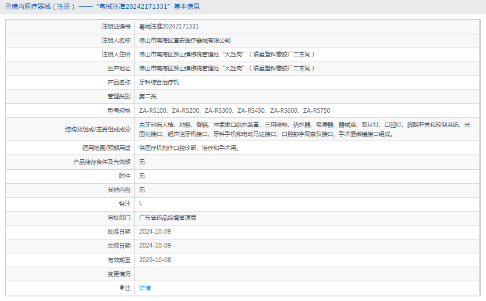Viewport: 486px width, 301px height.
Task: Click the 其他内容 label
Action: pos(119,190)
